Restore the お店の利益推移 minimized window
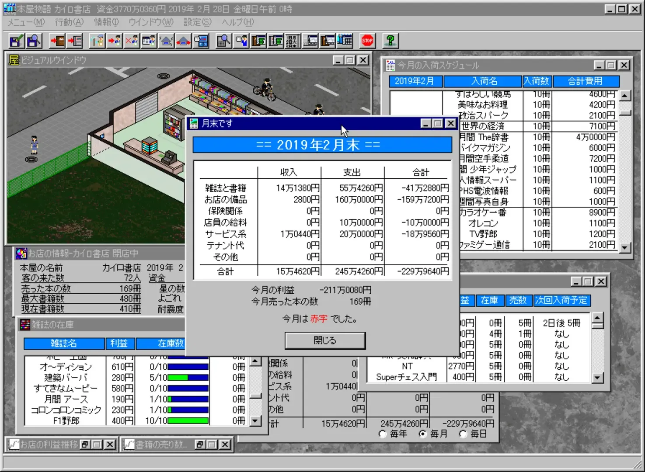 pos(84,444)
